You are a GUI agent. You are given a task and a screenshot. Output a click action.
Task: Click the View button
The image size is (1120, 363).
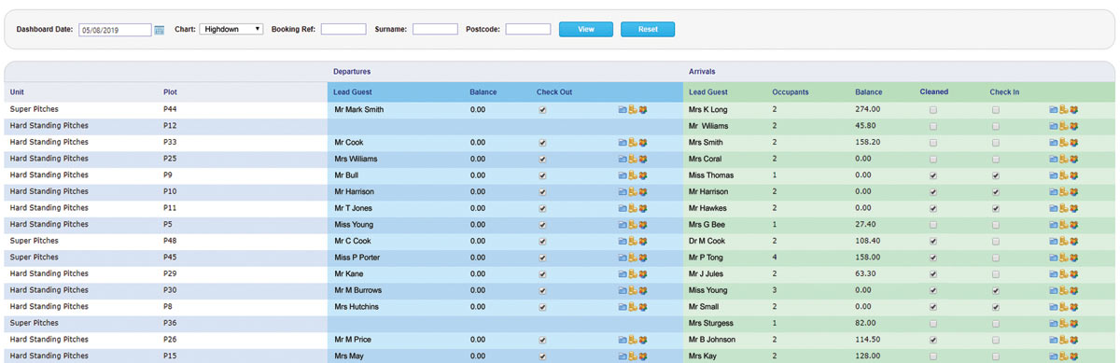[x=586, y=29]
